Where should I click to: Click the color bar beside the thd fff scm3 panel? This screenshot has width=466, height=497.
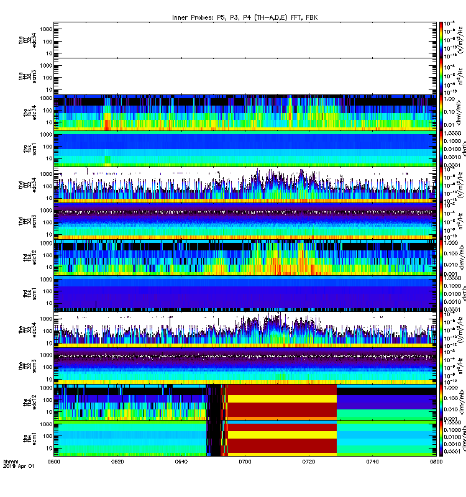point(441,221)
